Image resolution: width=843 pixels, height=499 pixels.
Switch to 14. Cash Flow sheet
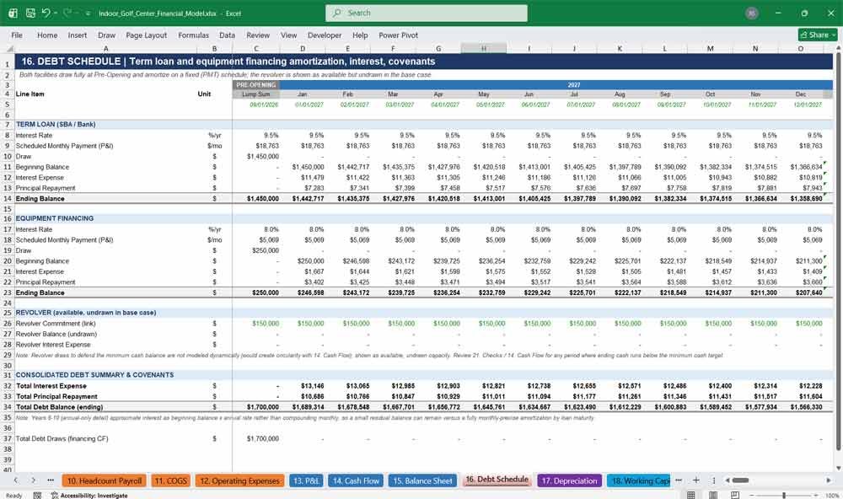coord(356,480)
